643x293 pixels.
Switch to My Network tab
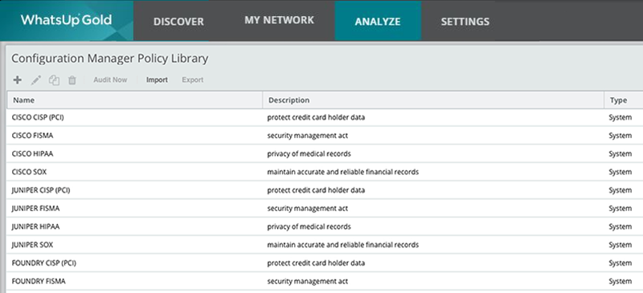coord(279,20)
